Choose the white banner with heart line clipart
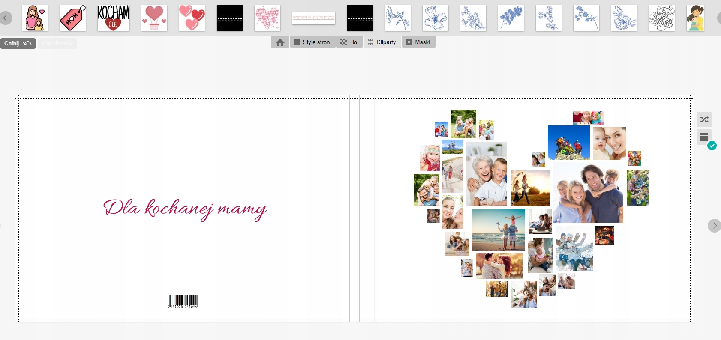721x340 pixels. pos(314,18)
